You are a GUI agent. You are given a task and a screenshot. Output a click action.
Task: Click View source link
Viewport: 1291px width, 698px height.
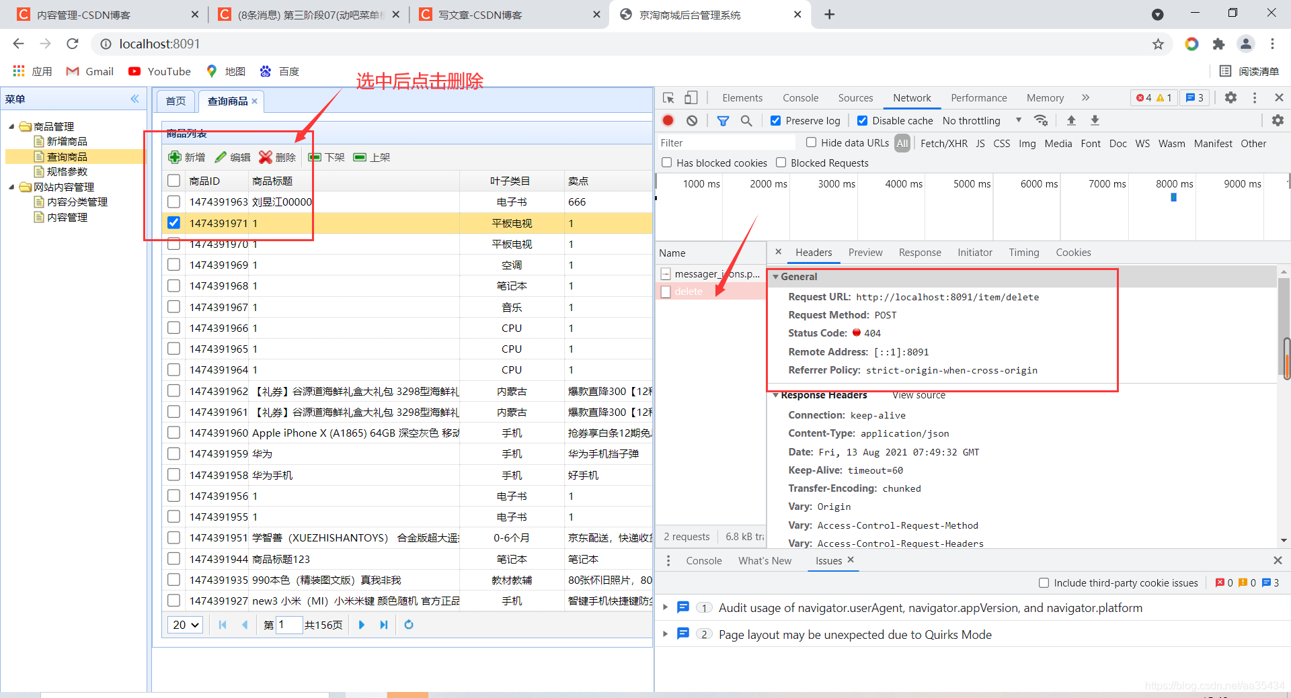(918, 396)
